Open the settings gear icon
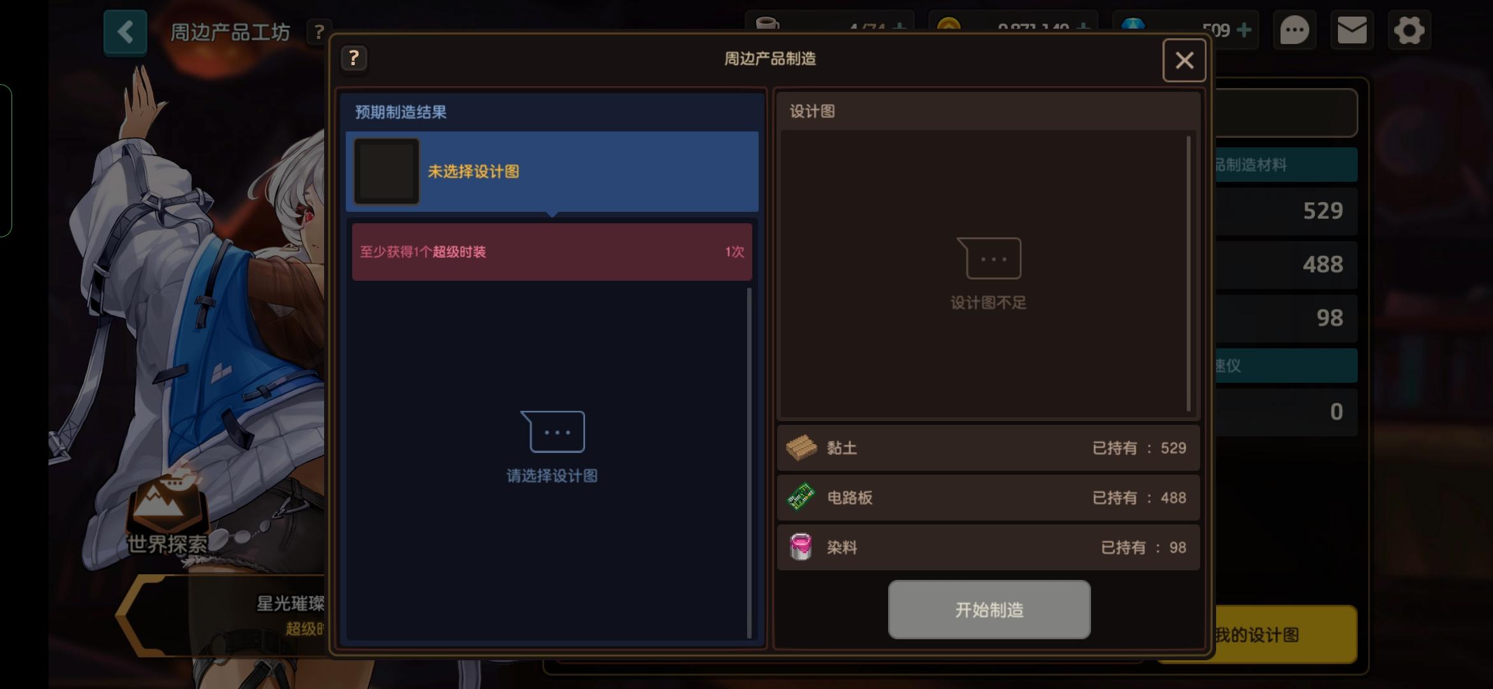 pyautogui.click(x=1409, y=30)
